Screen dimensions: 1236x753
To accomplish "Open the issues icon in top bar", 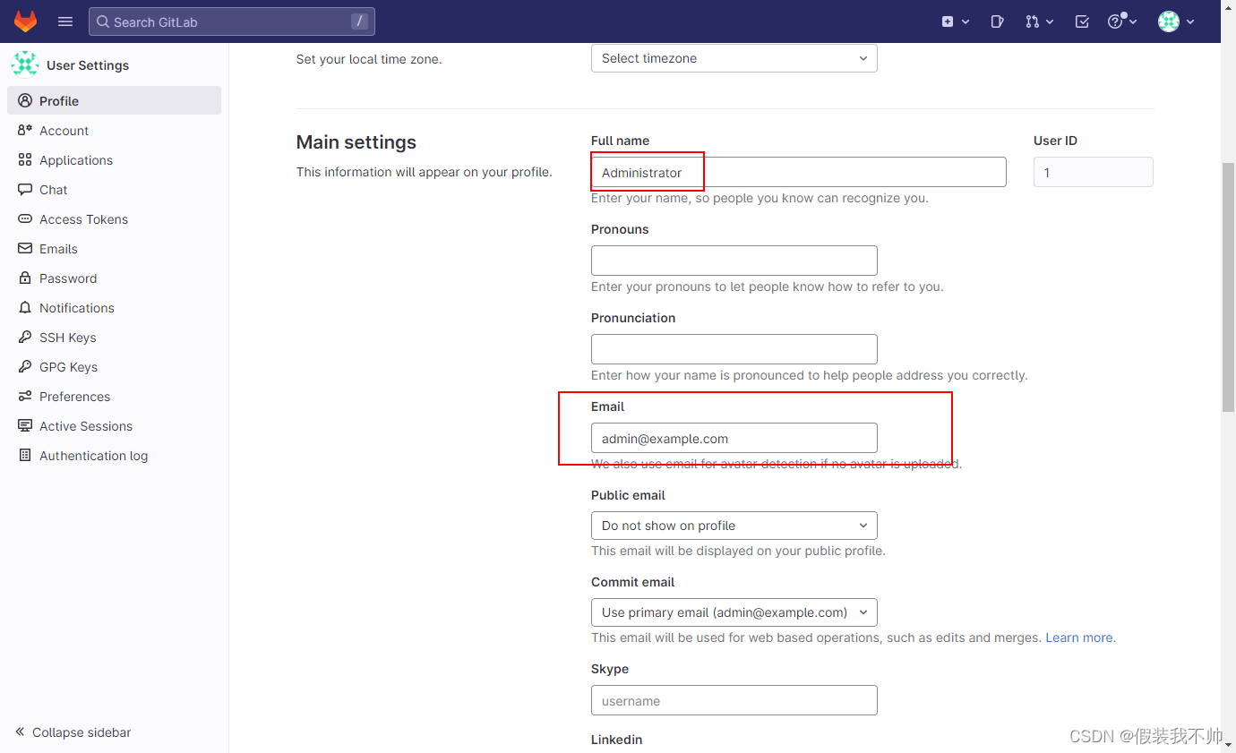I will [997, 21].
